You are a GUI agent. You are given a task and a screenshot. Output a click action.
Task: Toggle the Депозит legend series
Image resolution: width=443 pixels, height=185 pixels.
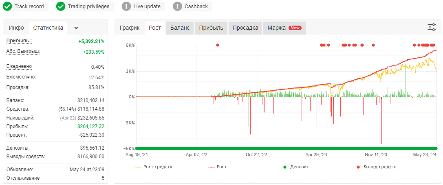(x=296, y=167)
